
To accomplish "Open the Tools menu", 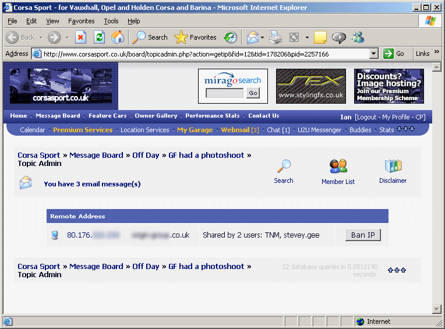I will [111, 21].
